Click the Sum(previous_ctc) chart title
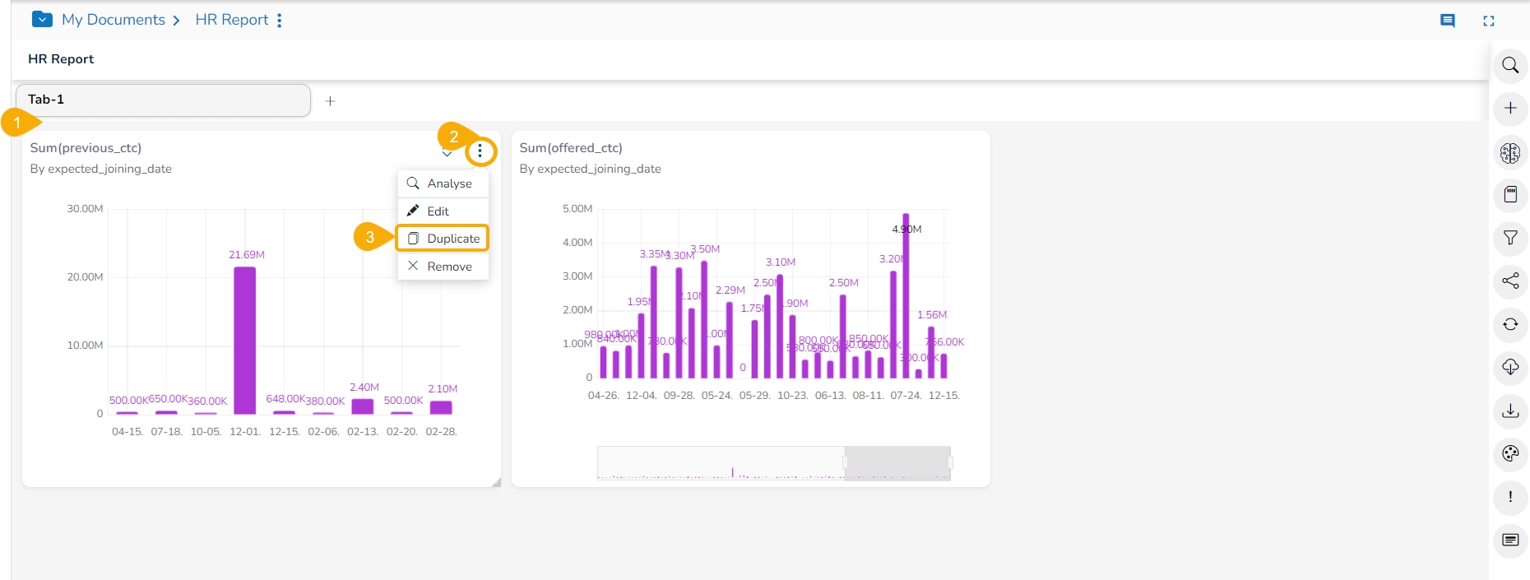 tap(86, 148)
